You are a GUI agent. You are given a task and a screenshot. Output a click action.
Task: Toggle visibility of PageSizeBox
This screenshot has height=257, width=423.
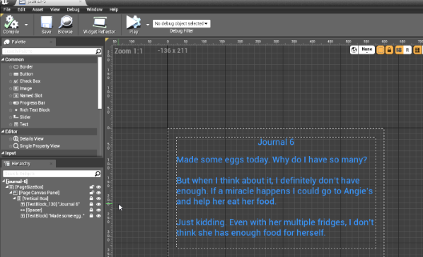[x=99, y=187]
